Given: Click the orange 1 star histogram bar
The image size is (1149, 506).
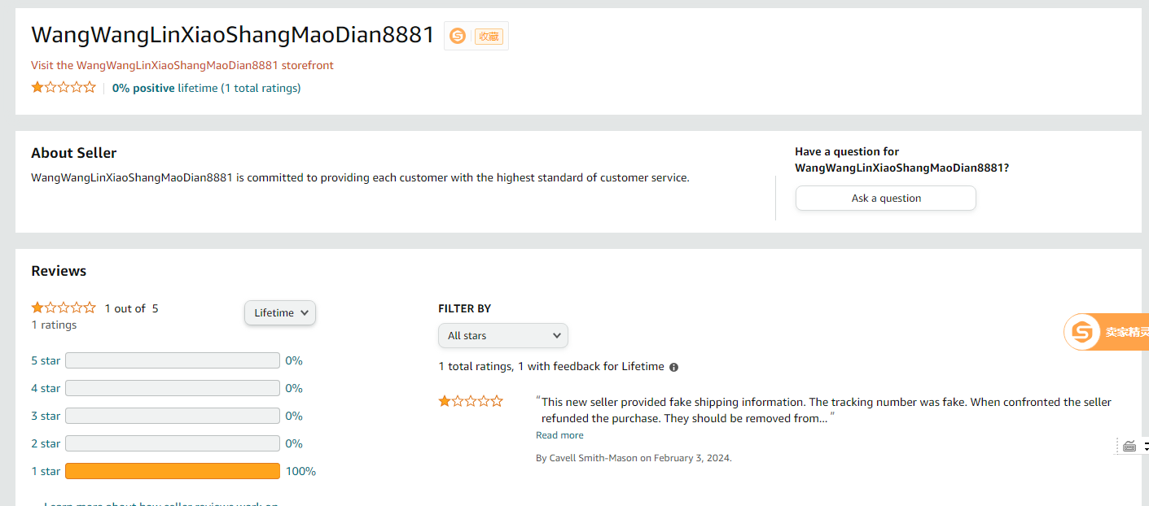Looking at the screenshot, I should pos(173,471).
